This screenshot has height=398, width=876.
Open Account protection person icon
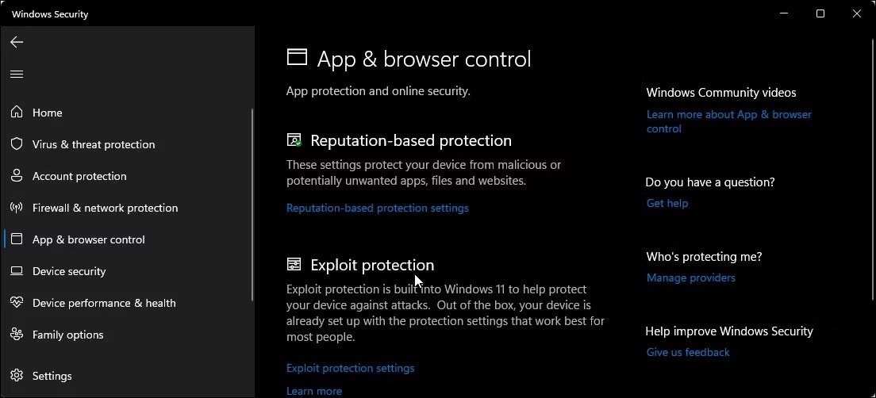(x=17, y=176)
